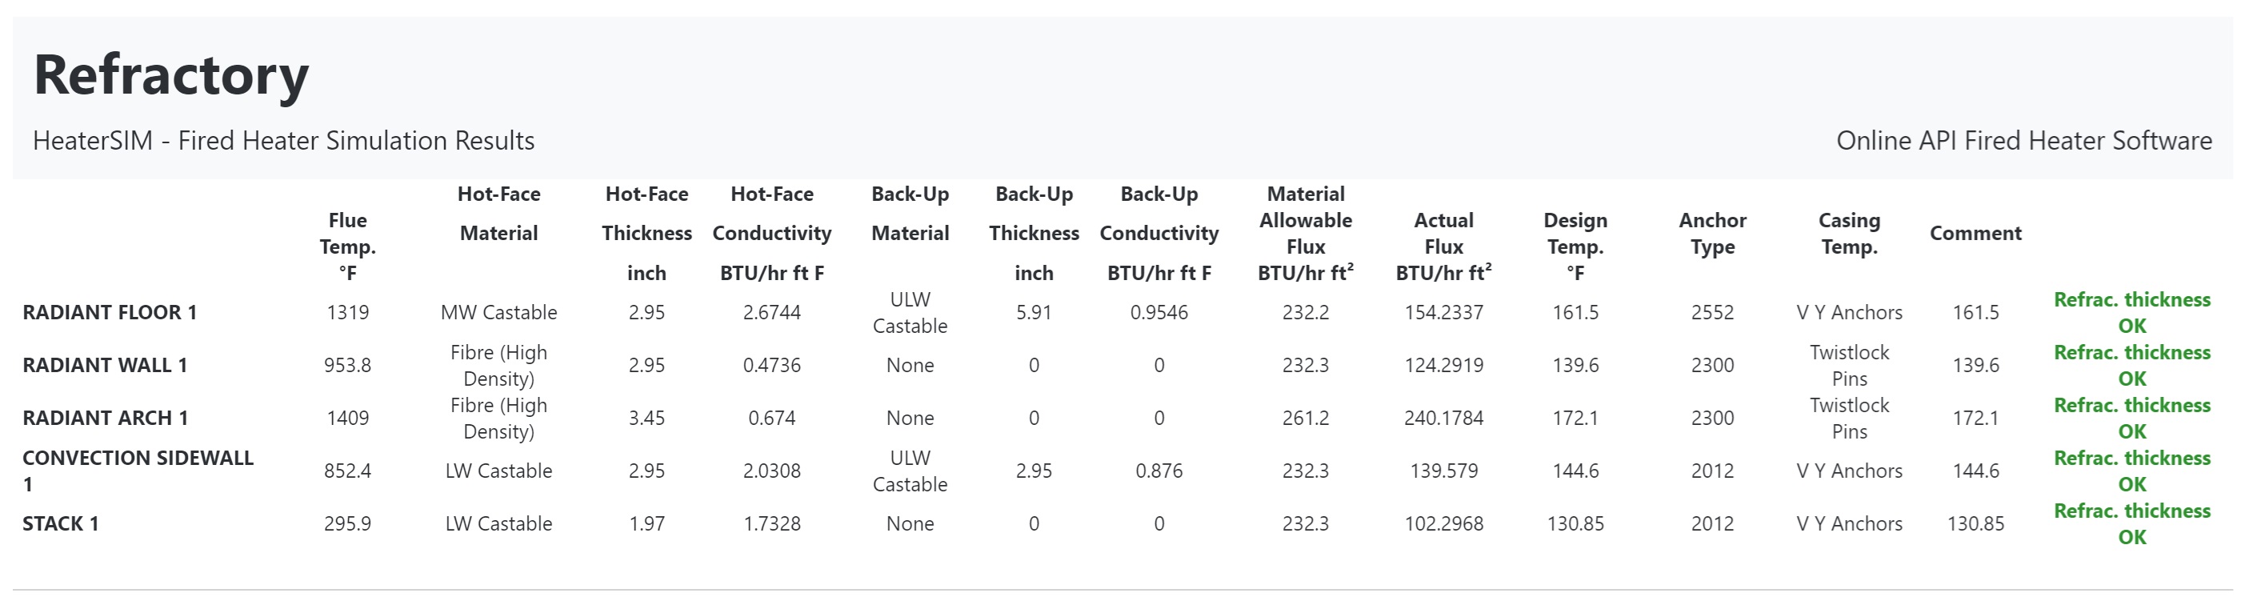2265x597 pixels.
Task: Click the Refractory page heading
Action: [x=170, y=75]
